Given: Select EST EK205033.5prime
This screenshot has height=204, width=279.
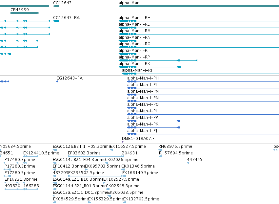Looking at the screenshot, I should pos(125,193).
